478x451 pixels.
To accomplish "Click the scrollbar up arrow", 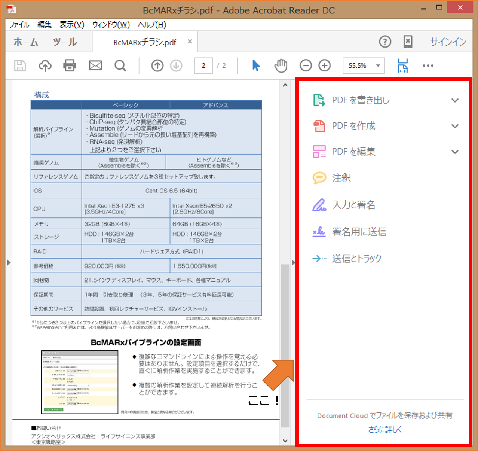I will click(285, 85).
